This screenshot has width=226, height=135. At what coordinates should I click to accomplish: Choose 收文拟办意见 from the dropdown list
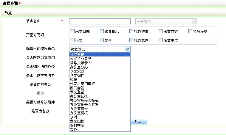(100, 59)
